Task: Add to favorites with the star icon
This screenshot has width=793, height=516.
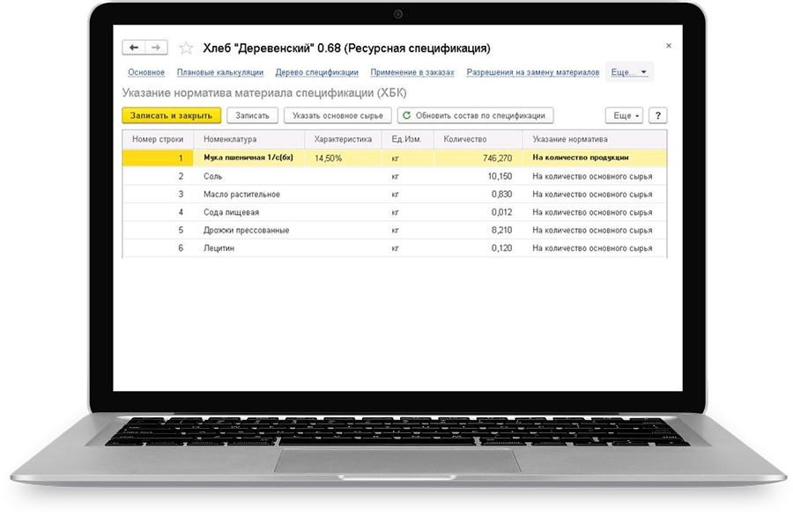Action: coord(186,48)
